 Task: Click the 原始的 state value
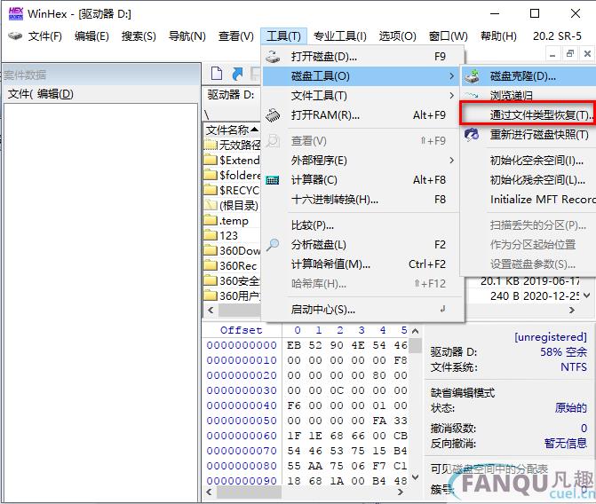click(570, 408)
